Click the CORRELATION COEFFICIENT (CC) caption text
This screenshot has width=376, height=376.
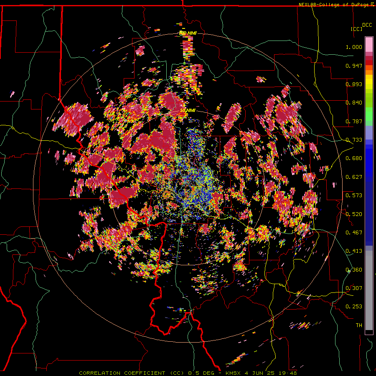[x=132, y=373]
